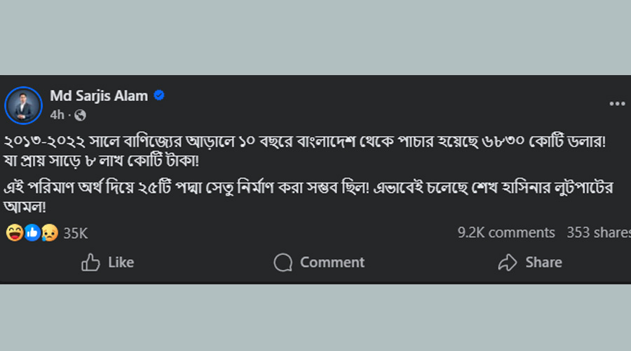Click the speech bubble Comment icon
The width and height of the screenshot is (631, 351).
click(x=283, y=263)
